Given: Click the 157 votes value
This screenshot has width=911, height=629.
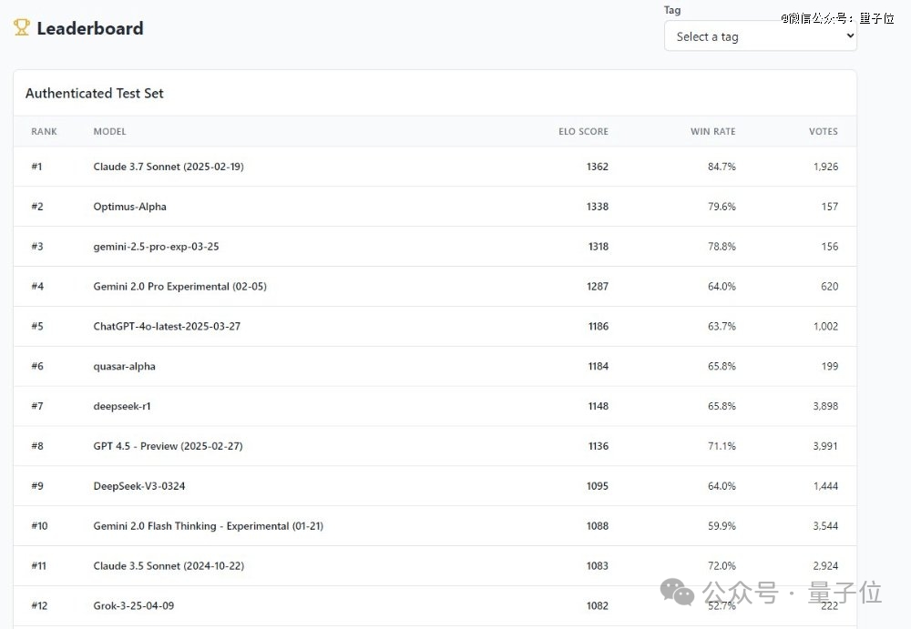Looking at the screenshot, I should (830, 207).
